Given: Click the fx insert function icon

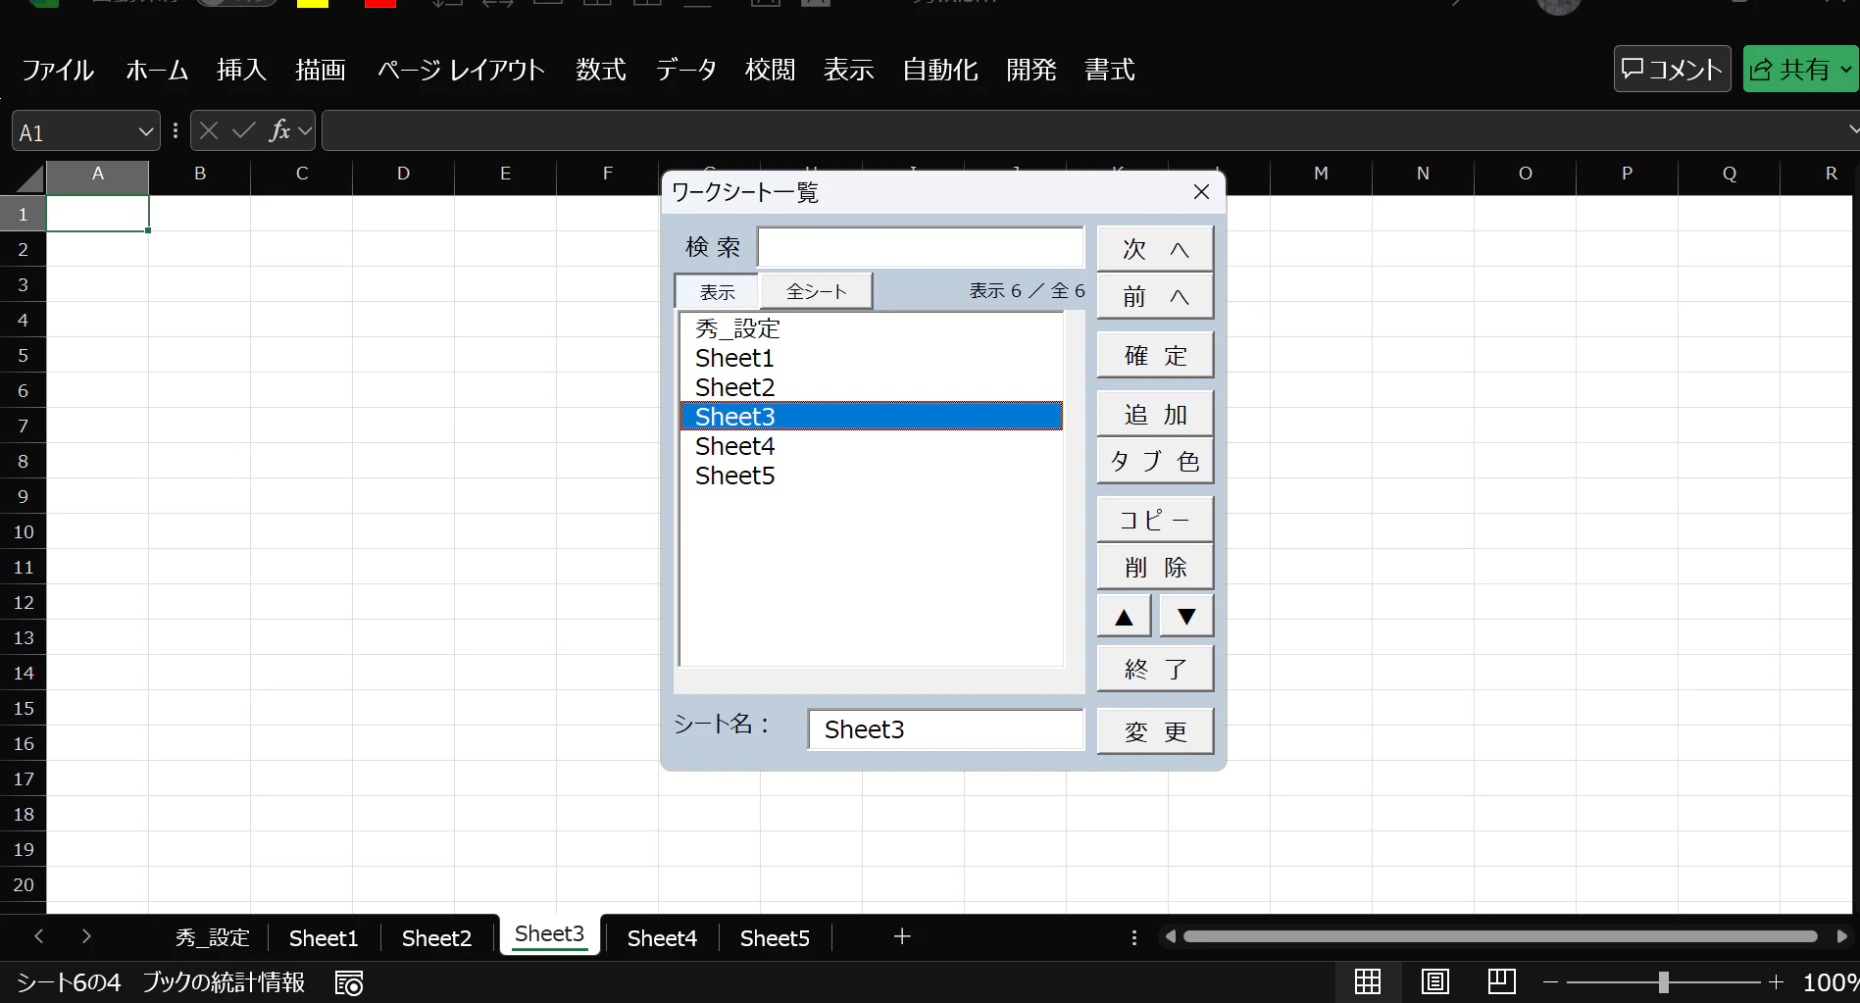Looking at the screenshot, I should tap(279, 130).
